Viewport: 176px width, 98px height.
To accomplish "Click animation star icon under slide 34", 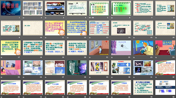I will 23,97.
